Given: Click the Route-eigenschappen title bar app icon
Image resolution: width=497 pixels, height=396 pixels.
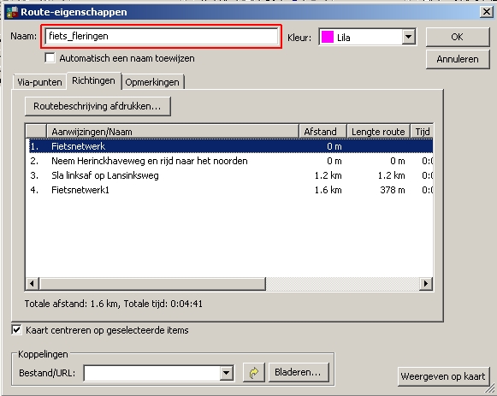Looking at the screenshot, I should pos(12,12).
